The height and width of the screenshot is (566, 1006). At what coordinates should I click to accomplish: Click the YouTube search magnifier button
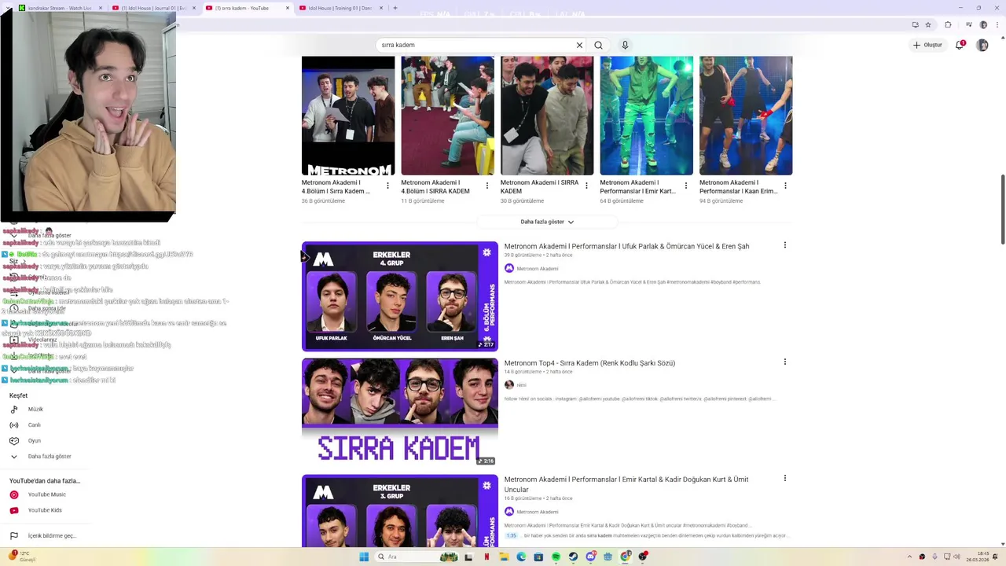(x=598, y=45)
